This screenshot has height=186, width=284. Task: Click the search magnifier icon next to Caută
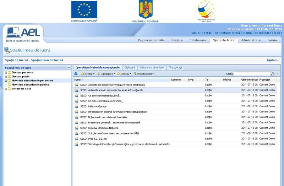tap(272, 74)
